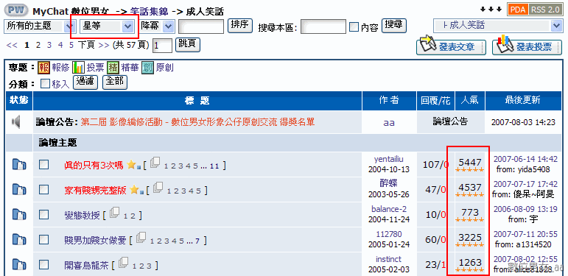
Task: Click the 過濾 filter button
Action: tap(85, 82)
